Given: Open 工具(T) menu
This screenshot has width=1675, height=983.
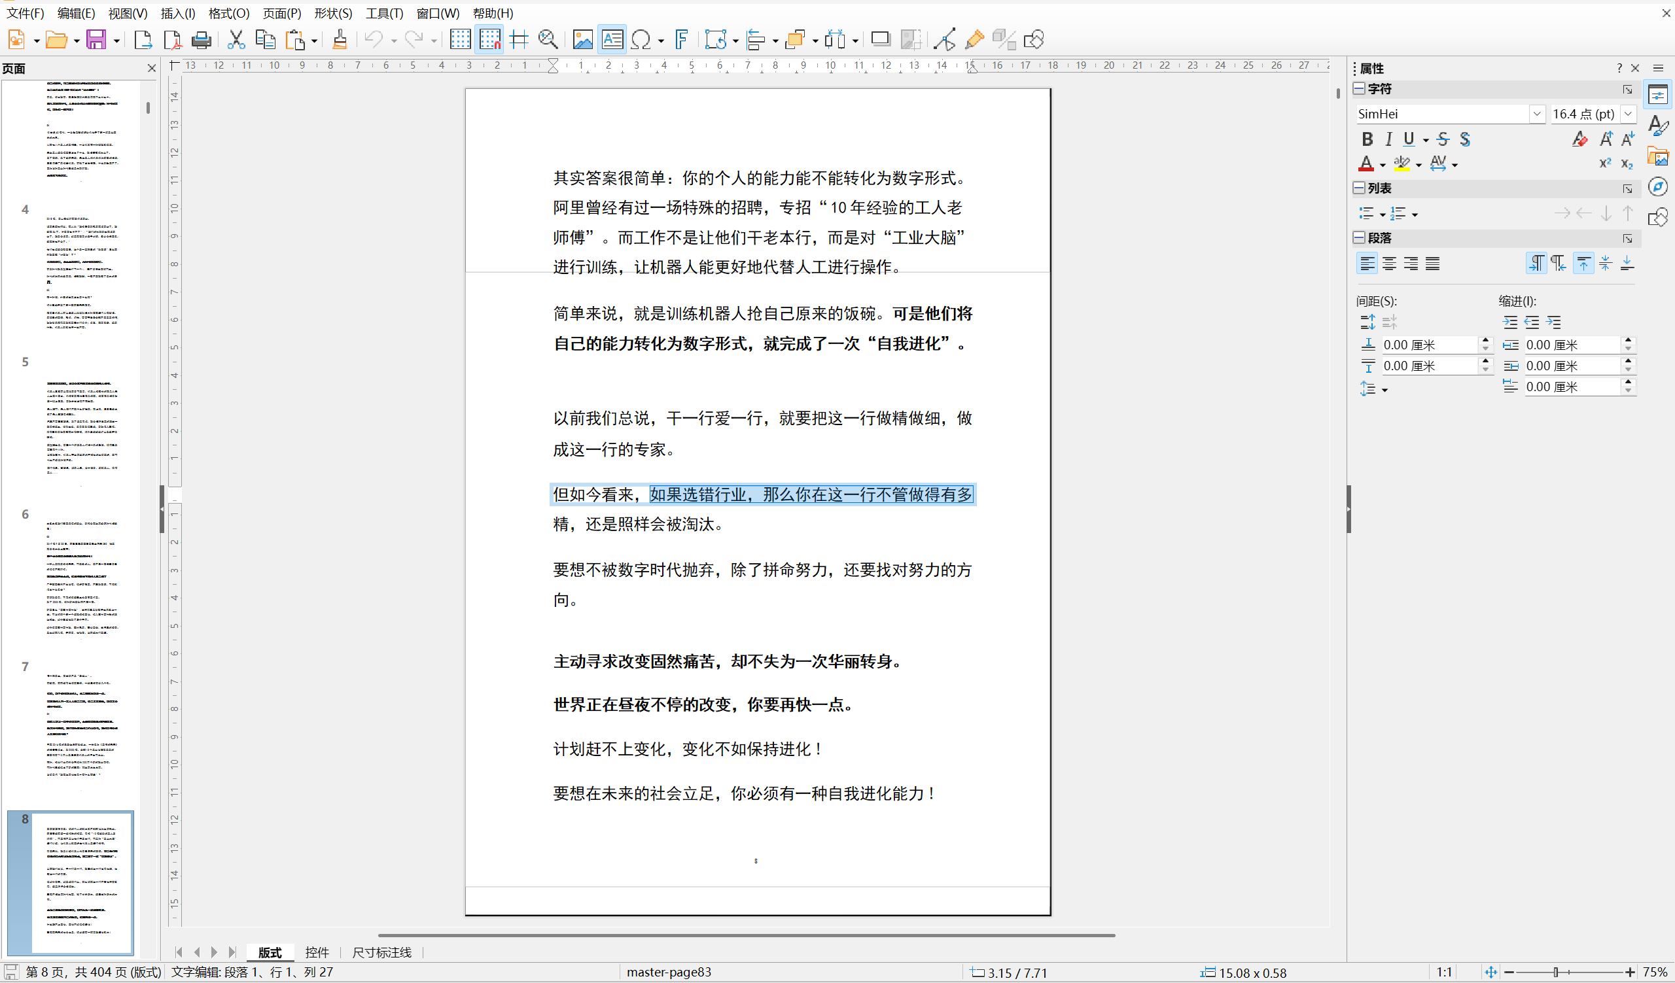Looking at the screenshot, I should (x=384, y=13).
